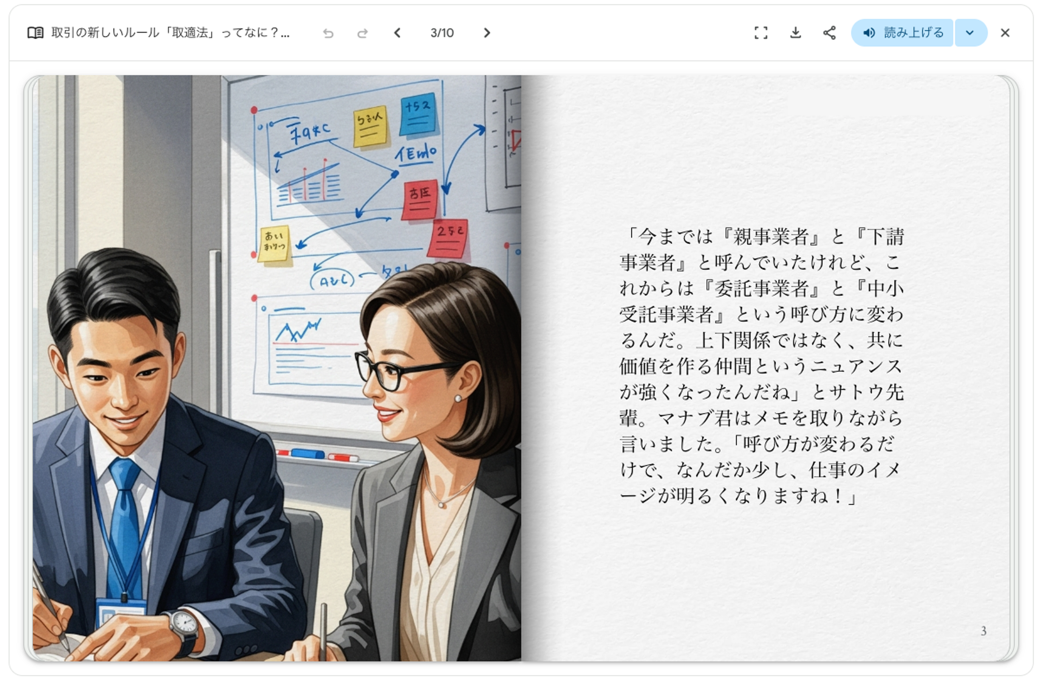Enter fullscreen view mode
Image resolution: width=1039 pixels, height=682 pixels.
[x=761, y=33]
